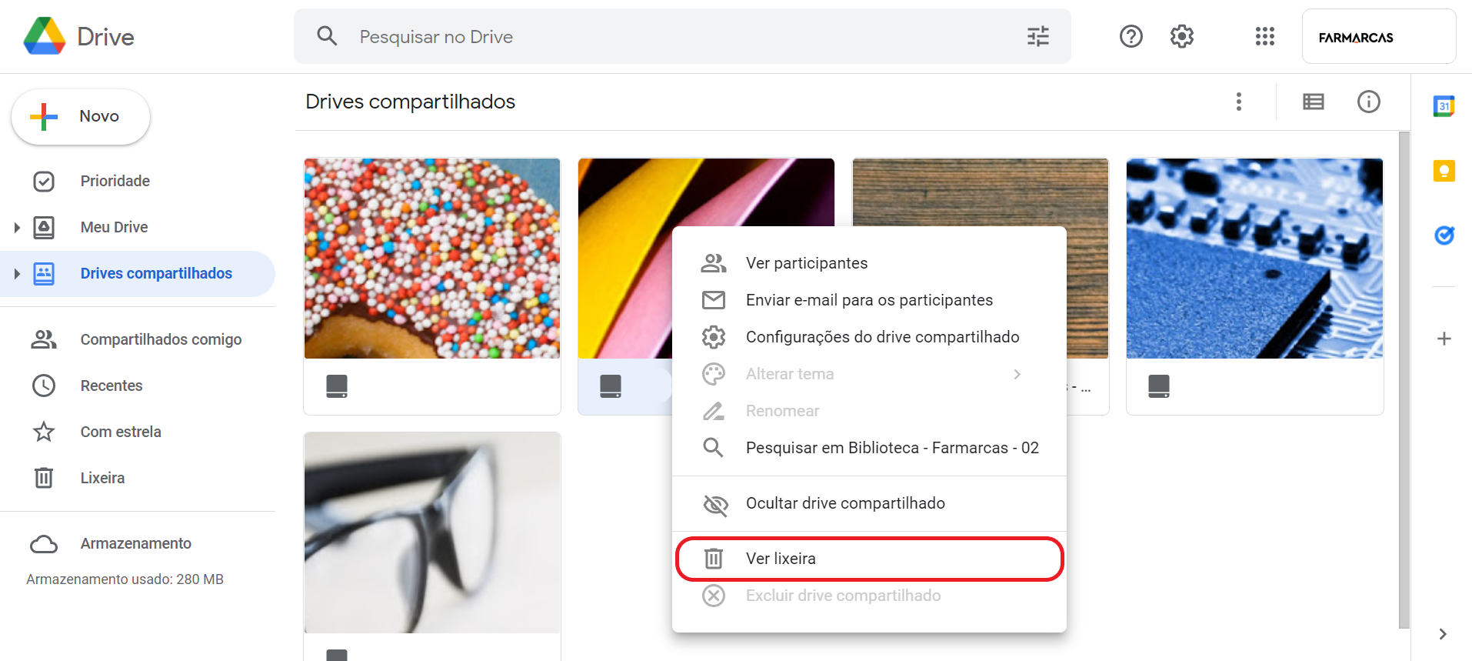1472x661 pixels.
Task: Click the Pesquisar no Drive search field
Action: (x=677, y=37)
